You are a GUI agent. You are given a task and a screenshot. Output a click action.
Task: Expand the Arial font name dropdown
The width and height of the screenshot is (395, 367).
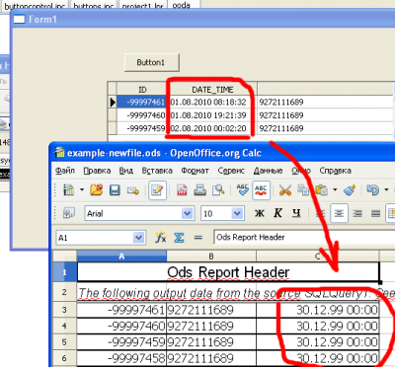pos(187,213)
